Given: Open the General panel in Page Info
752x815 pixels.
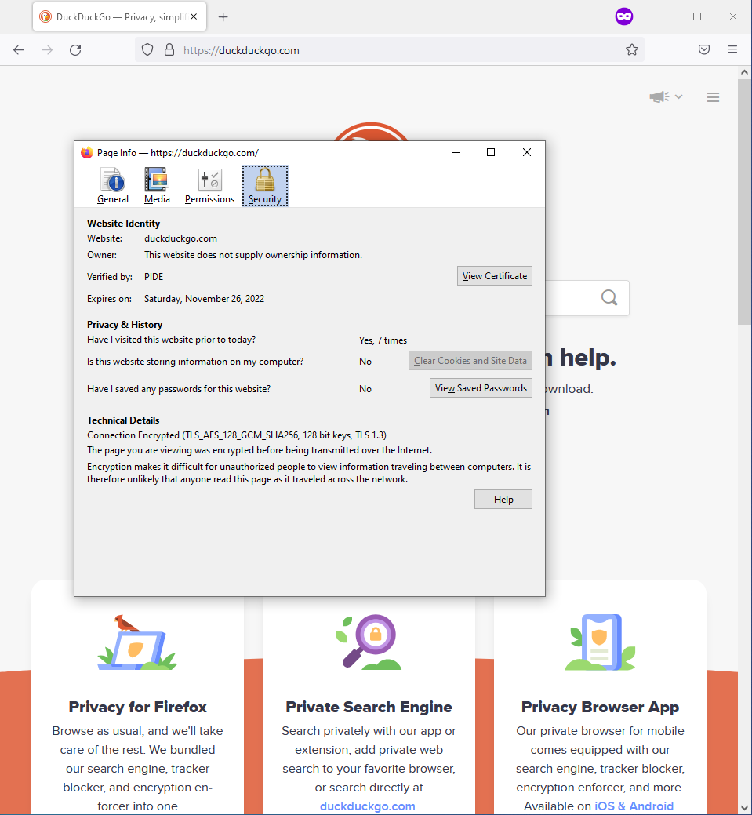Looking at the screenshot, I should [112, 185].
